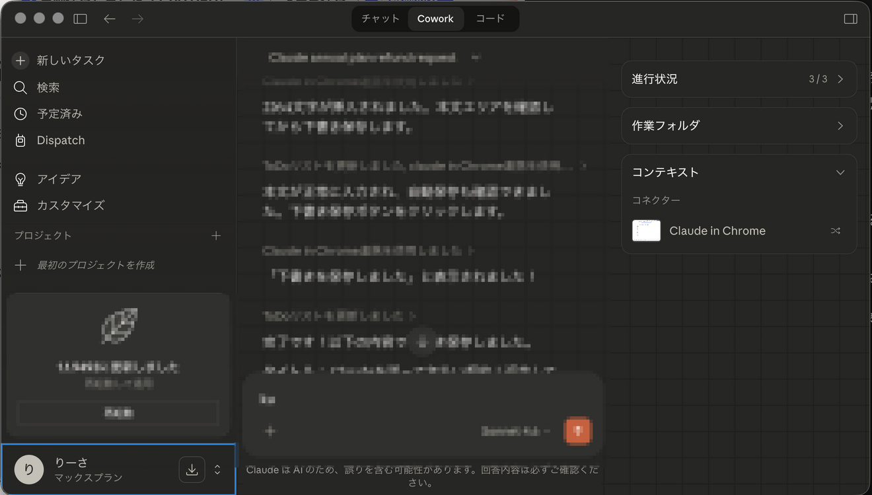Click the りーさ avatar circle
Screen dimensions: 872x495
[x=29, y=469]
